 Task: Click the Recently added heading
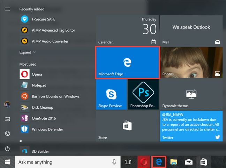tap(32, 9)
